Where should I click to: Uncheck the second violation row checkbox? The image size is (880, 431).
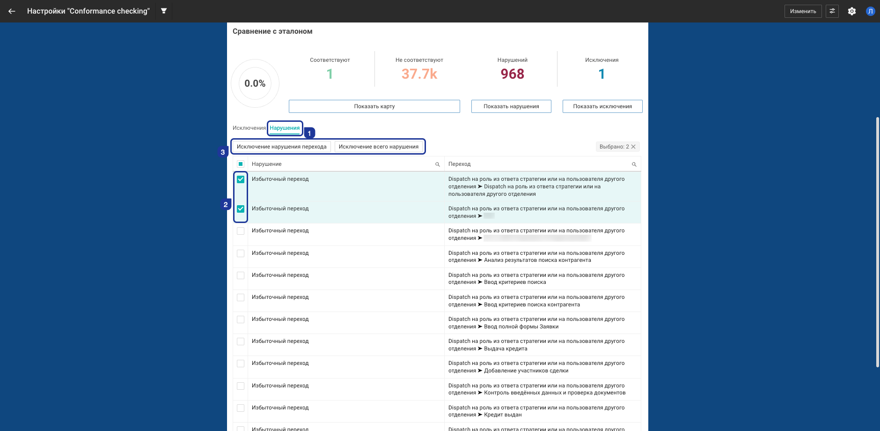[x=241, y=209]
